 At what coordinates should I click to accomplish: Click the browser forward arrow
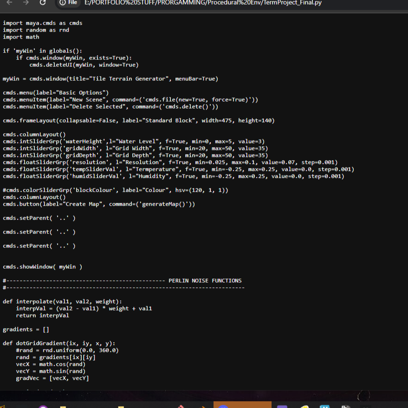(x=26, y=3)
